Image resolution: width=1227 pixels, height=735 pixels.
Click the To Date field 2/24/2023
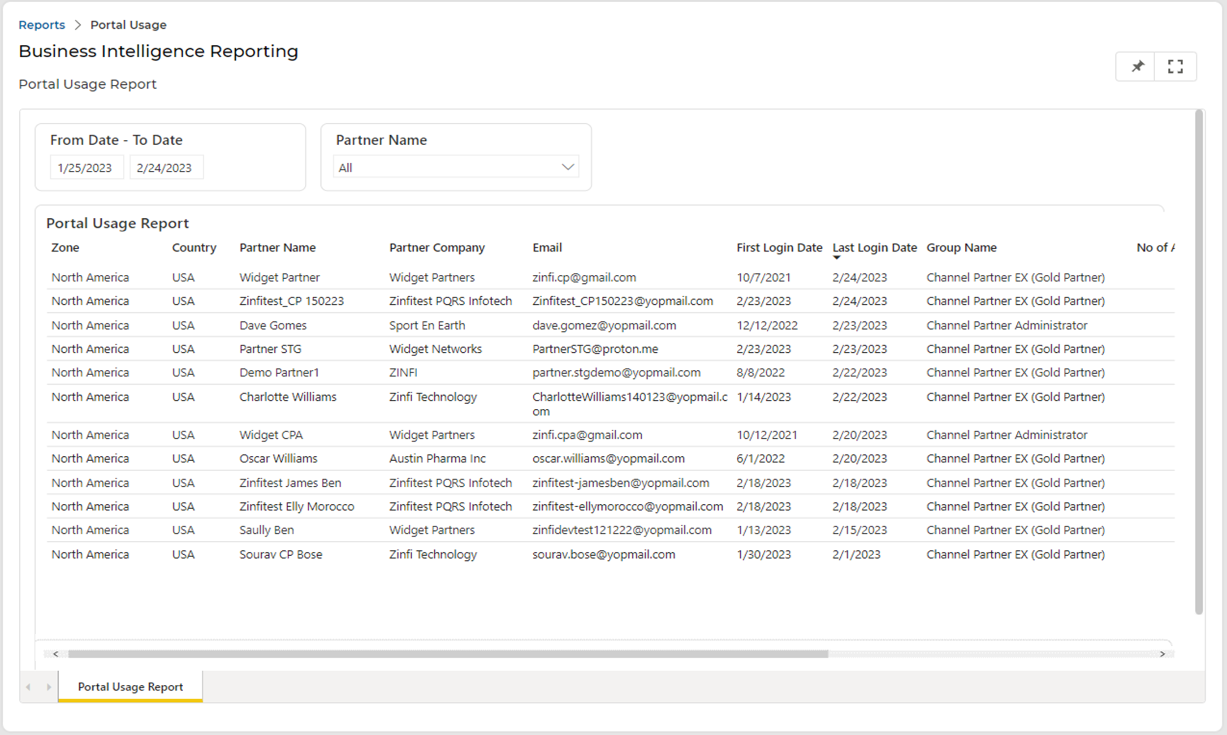tap(164, 168)
